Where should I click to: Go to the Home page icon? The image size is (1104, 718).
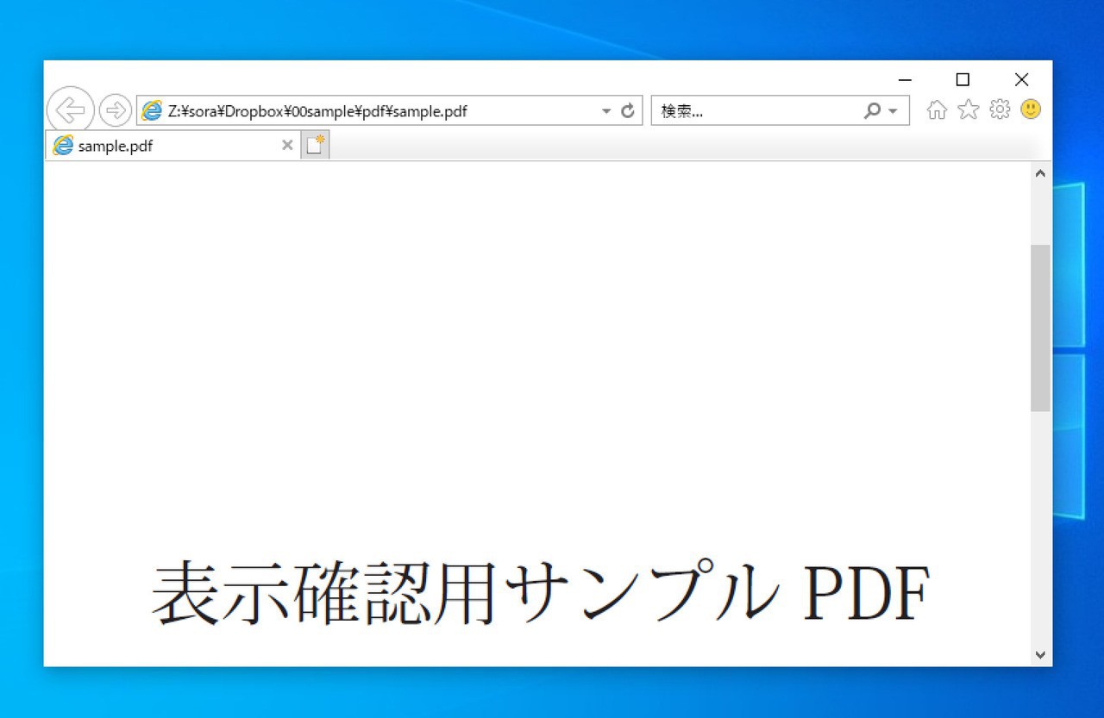tap(937, 109)
